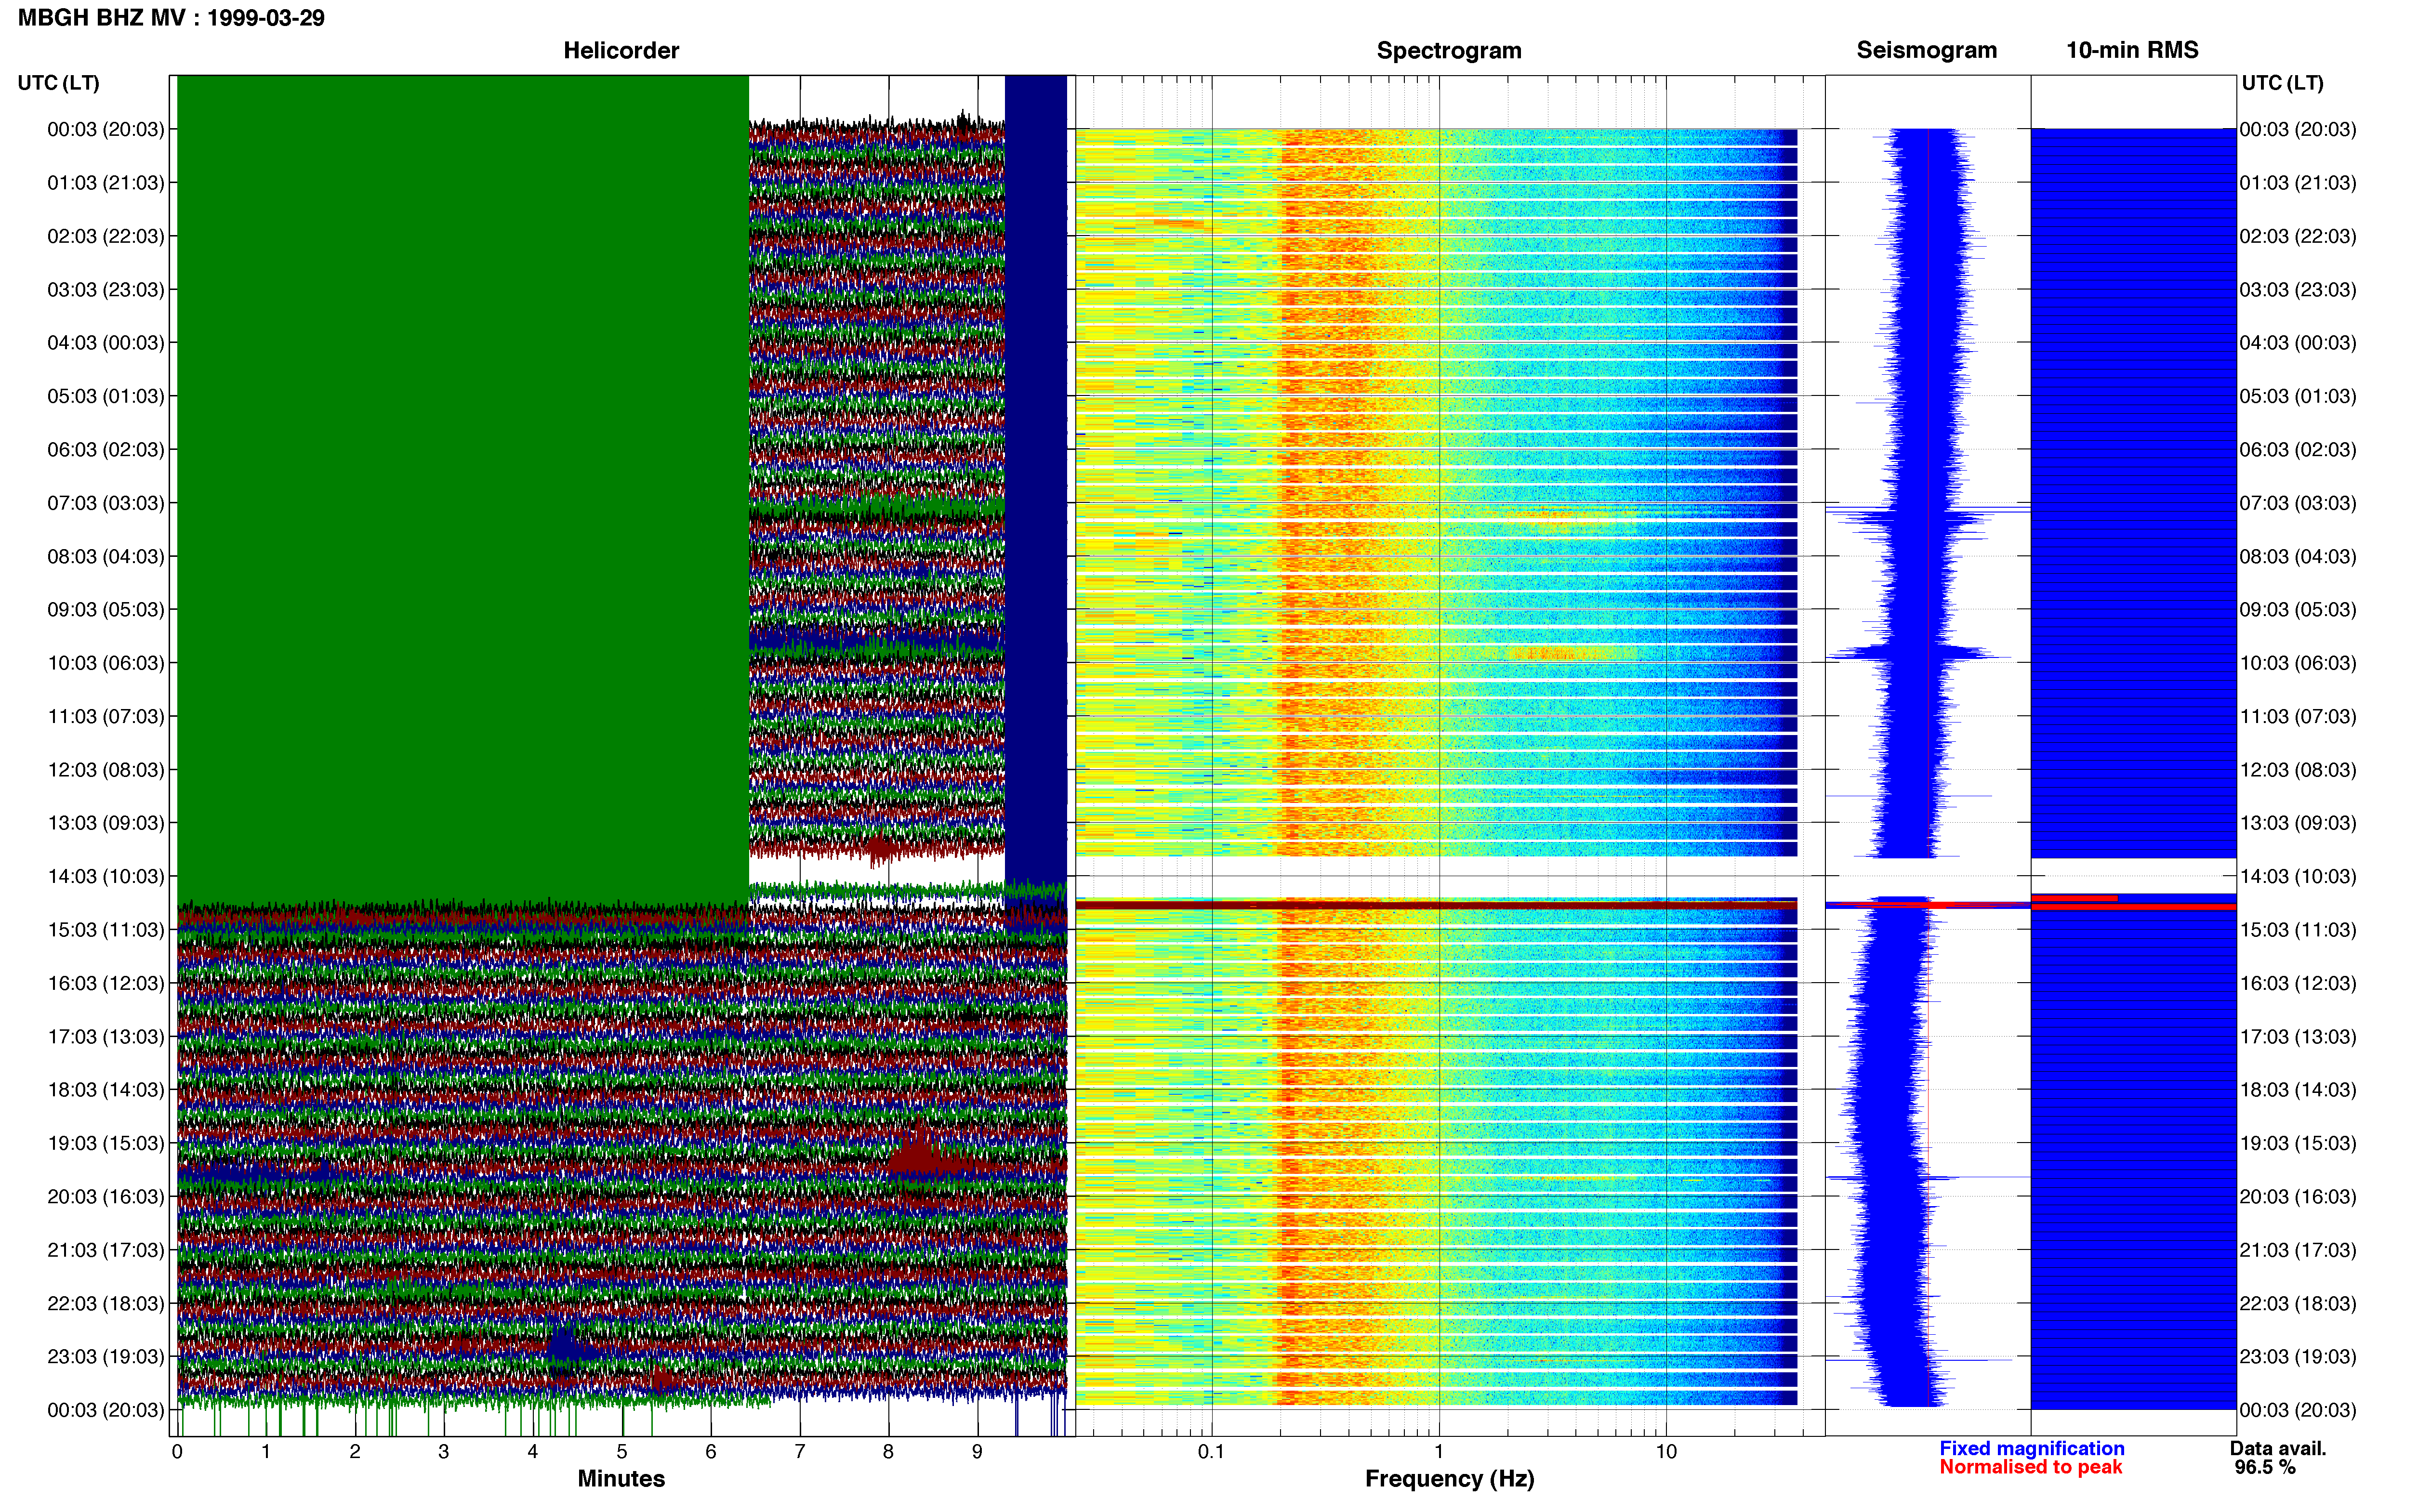Image resolution: width=2418 pixels, height=1512 pixels.
Task: Click 20:03 (16:03) on the right time axis
Action: 2298,1197
